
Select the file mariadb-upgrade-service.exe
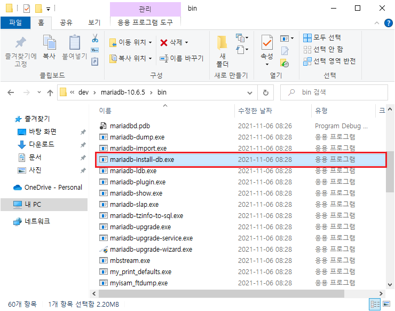coord(152,238)
